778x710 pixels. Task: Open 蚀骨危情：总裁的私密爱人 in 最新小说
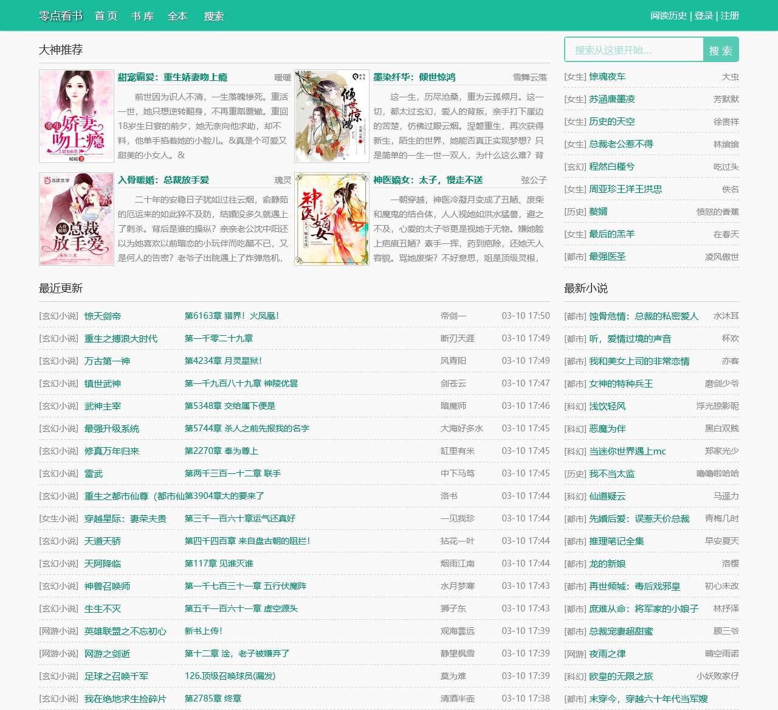pyautogui.click(x=644, y=316)
